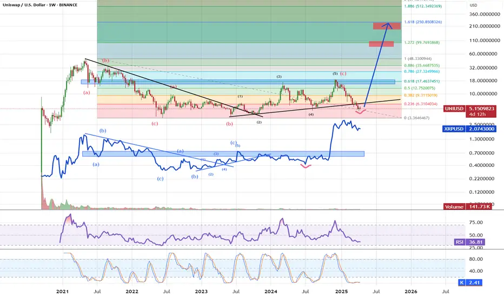Select the blue horizontal zone at 0.618 level

click(238, 82)
